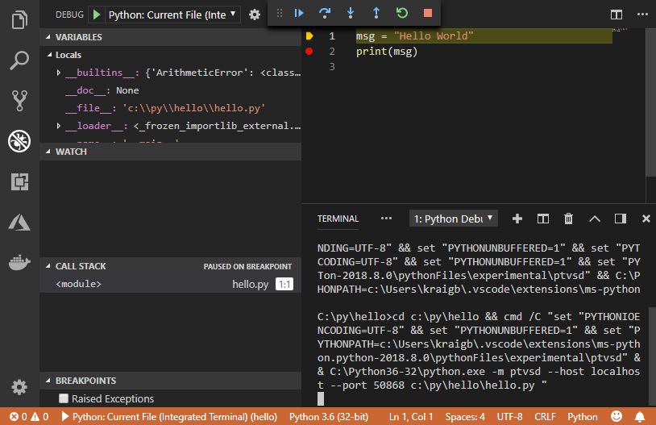This screenshot has width=656, height=425.
Task: Split the editor
Action: click(x=617, y=15)
